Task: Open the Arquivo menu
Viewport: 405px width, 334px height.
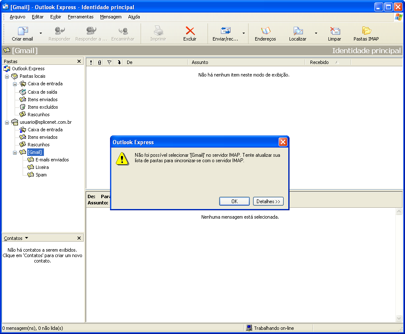Action: [18, 17]
